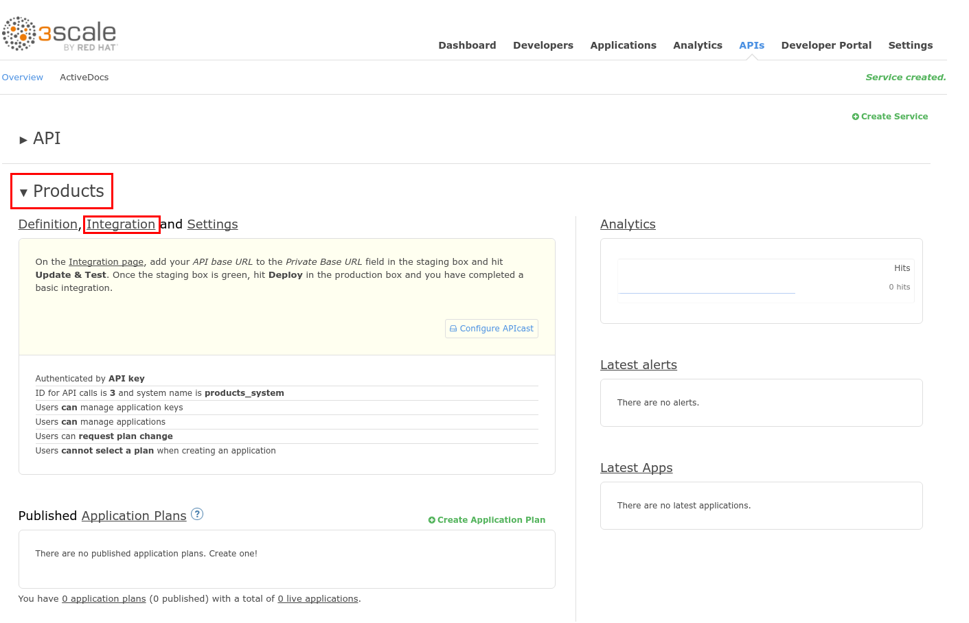Click Create Application Plan
Viewport: 969px width, 623px height.
click(487, 520)
